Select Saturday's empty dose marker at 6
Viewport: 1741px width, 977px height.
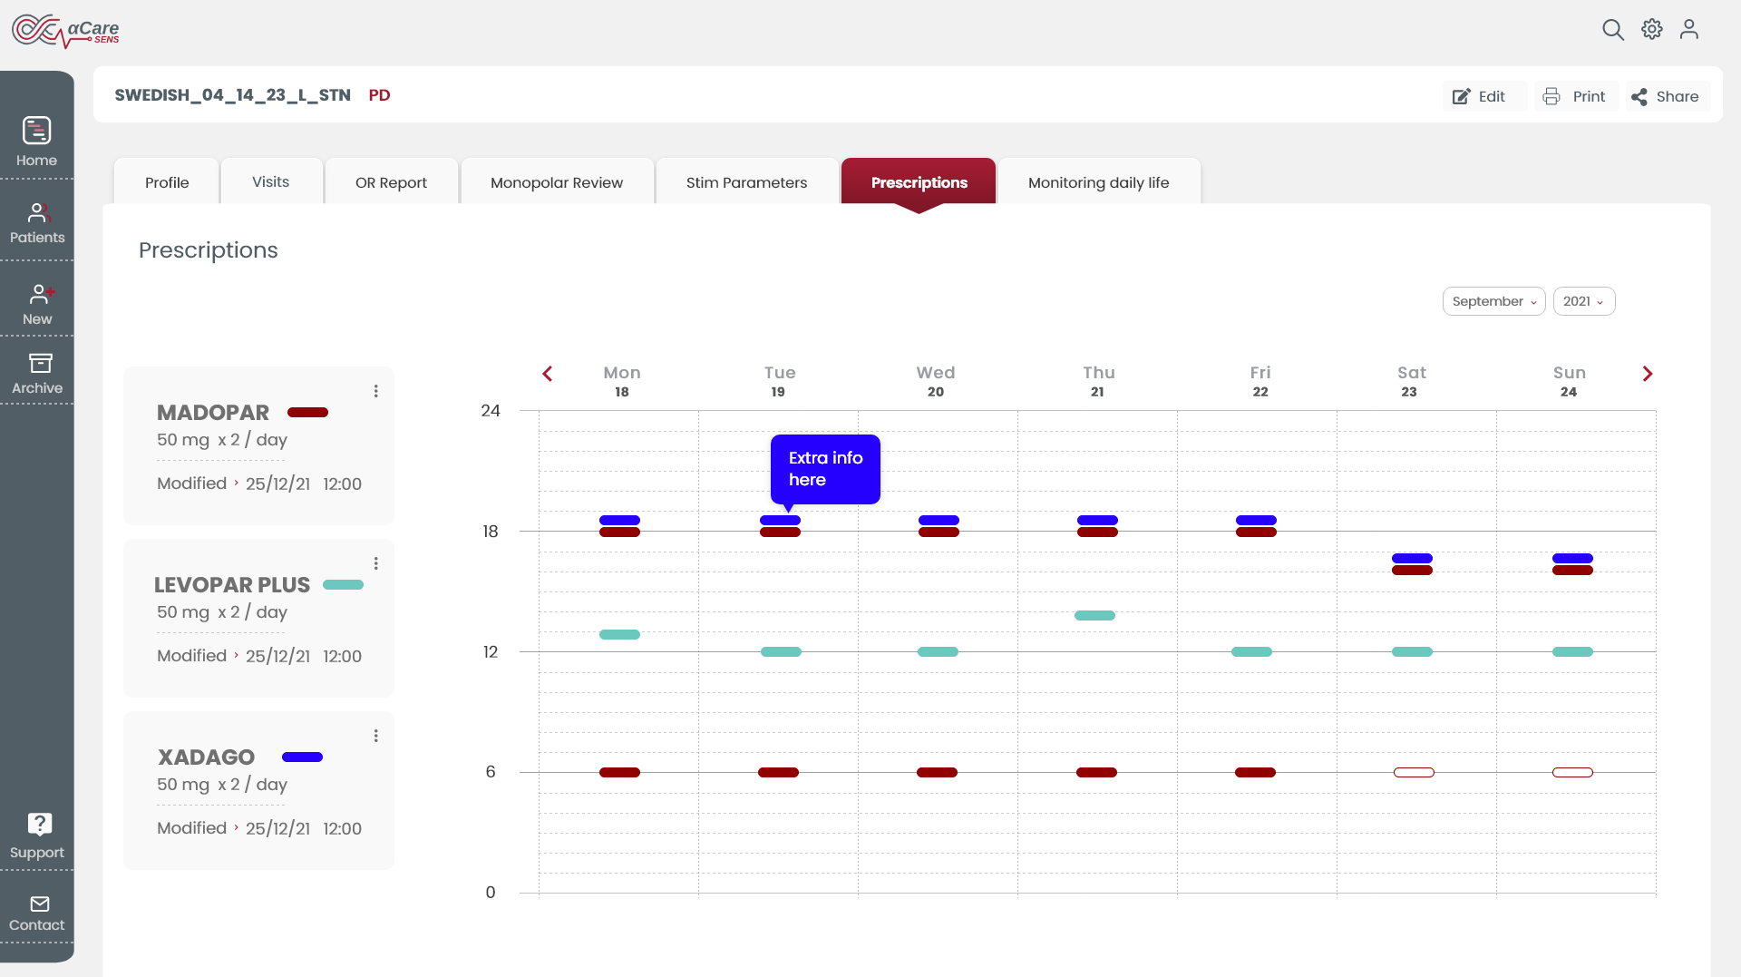click(x=1414, y=773)
